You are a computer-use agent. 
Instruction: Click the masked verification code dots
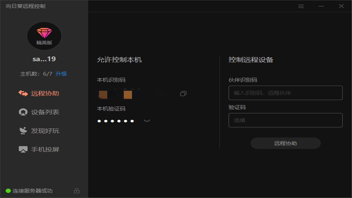pos(116,121)
